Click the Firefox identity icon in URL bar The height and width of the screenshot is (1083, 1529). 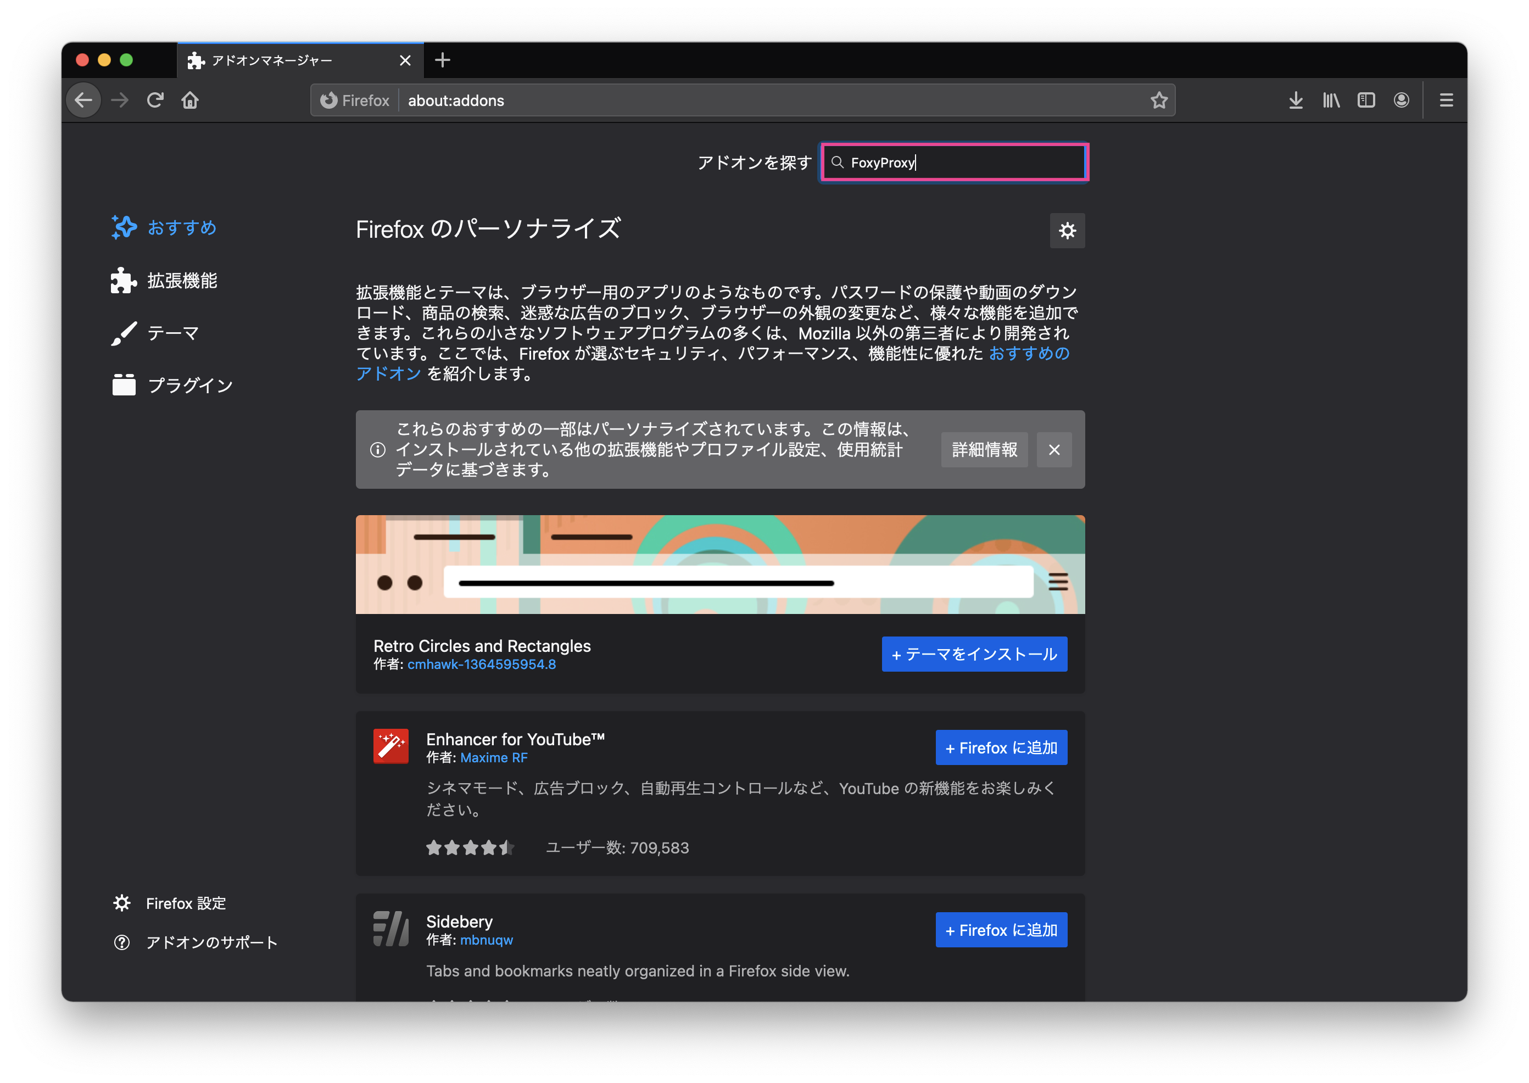(x=355, y=100)
